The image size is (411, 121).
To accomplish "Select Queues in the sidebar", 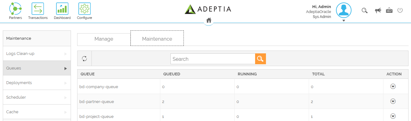I will pyautogui.click(x=37, y=68).
